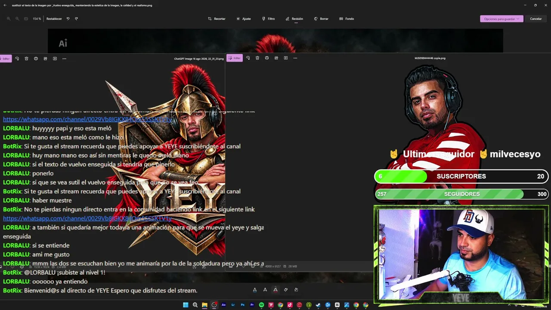
Task: Open the Ajuste adjustment tab
Action: 244,19
